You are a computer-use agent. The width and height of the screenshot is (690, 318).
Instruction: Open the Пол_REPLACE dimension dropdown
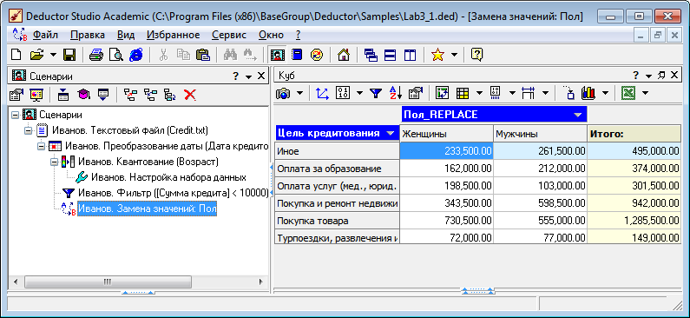tap(578, 115)
